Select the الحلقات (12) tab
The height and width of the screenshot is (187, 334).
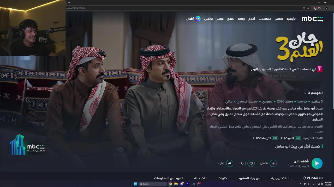click(x=313, y=178)
